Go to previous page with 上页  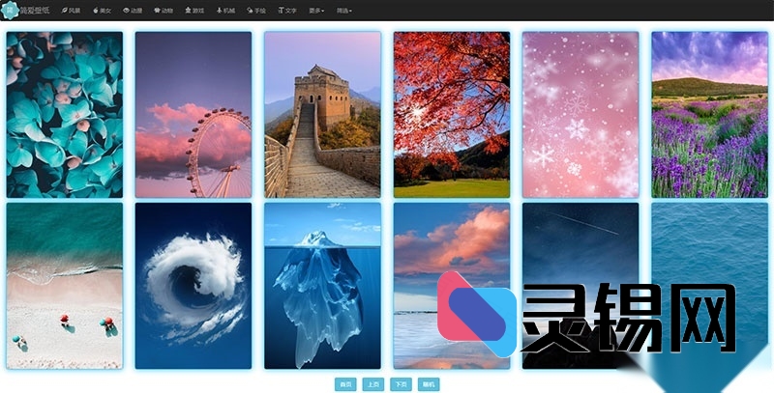[x=372, y=384]
